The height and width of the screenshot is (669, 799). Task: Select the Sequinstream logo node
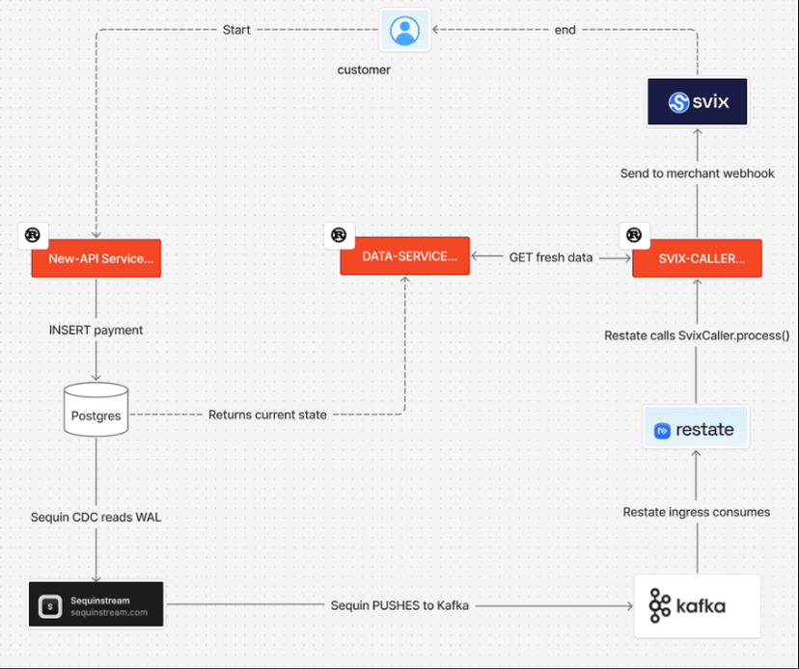point(96,604)
